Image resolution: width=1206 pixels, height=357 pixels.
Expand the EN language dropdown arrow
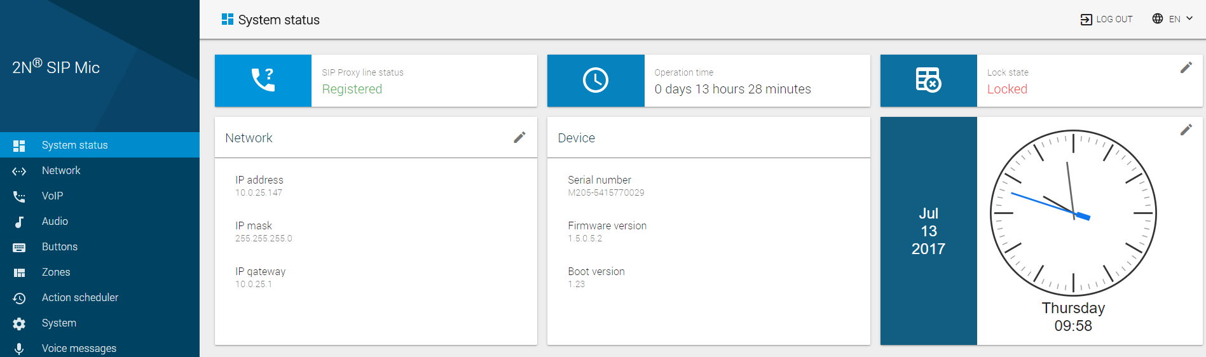point(1189,18)
